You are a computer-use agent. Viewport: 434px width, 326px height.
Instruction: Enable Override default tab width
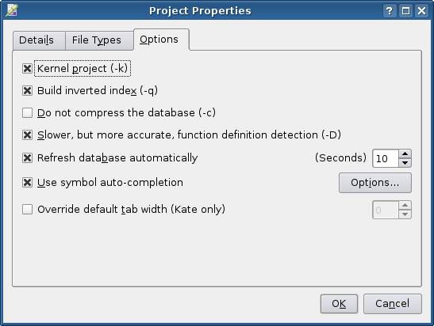tap(27, 209)
